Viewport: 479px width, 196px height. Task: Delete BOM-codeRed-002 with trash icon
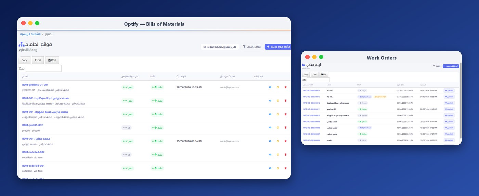(x=285, y=155)
